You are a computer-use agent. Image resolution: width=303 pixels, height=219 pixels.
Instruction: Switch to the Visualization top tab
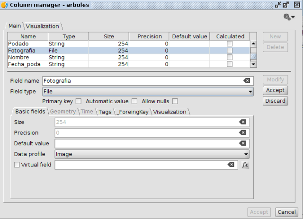point(43,26)
